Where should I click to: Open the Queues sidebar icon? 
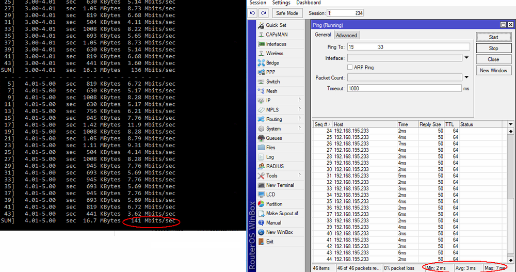coord(261,138)
